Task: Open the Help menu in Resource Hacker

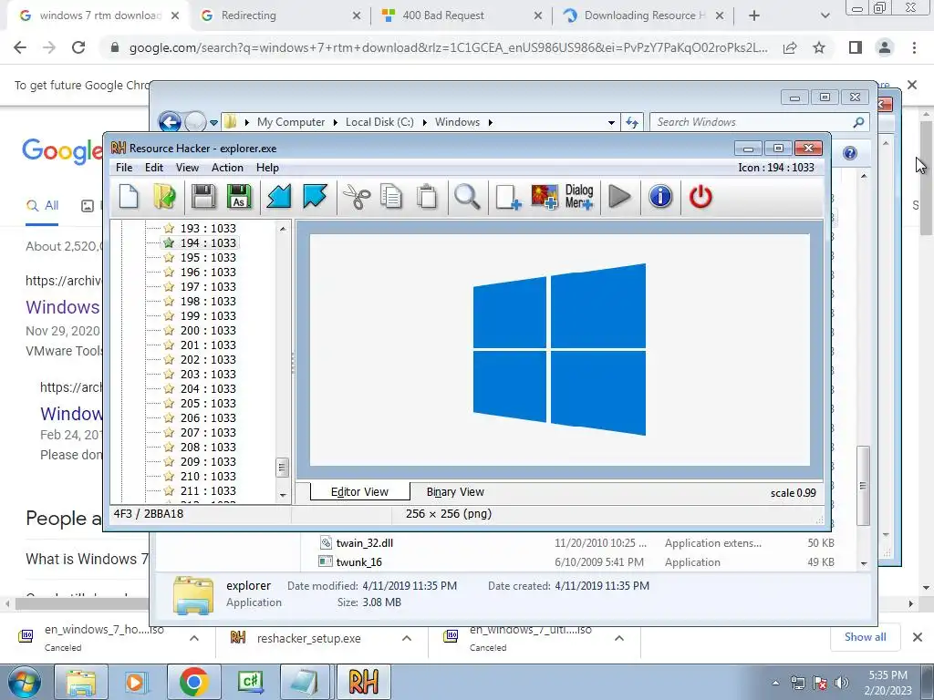Action: pos(267,168)
